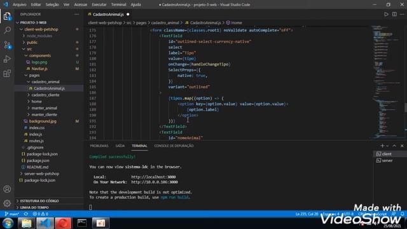This screenshot has width=407, height=229.
Task: Add a new terminal with plus icon
Action: pos(382,146)
